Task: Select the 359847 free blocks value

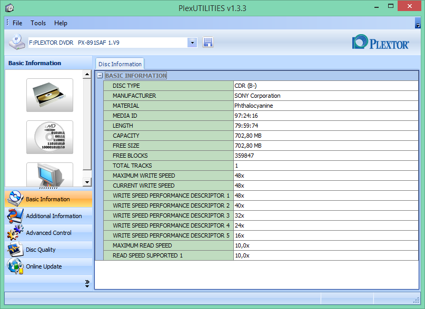Action: coord(244,156)
